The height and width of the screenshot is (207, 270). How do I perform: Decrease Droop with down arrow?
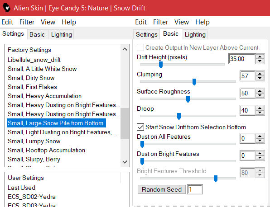260,113
